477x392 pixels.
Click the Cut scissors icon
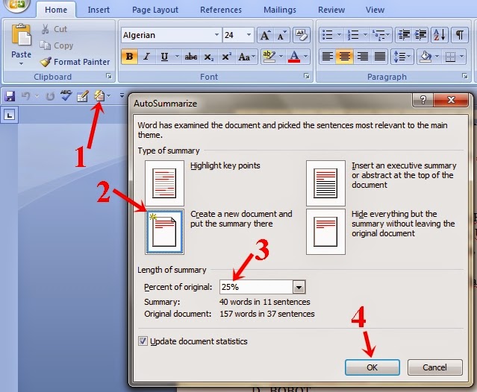[x=46, y=29]
